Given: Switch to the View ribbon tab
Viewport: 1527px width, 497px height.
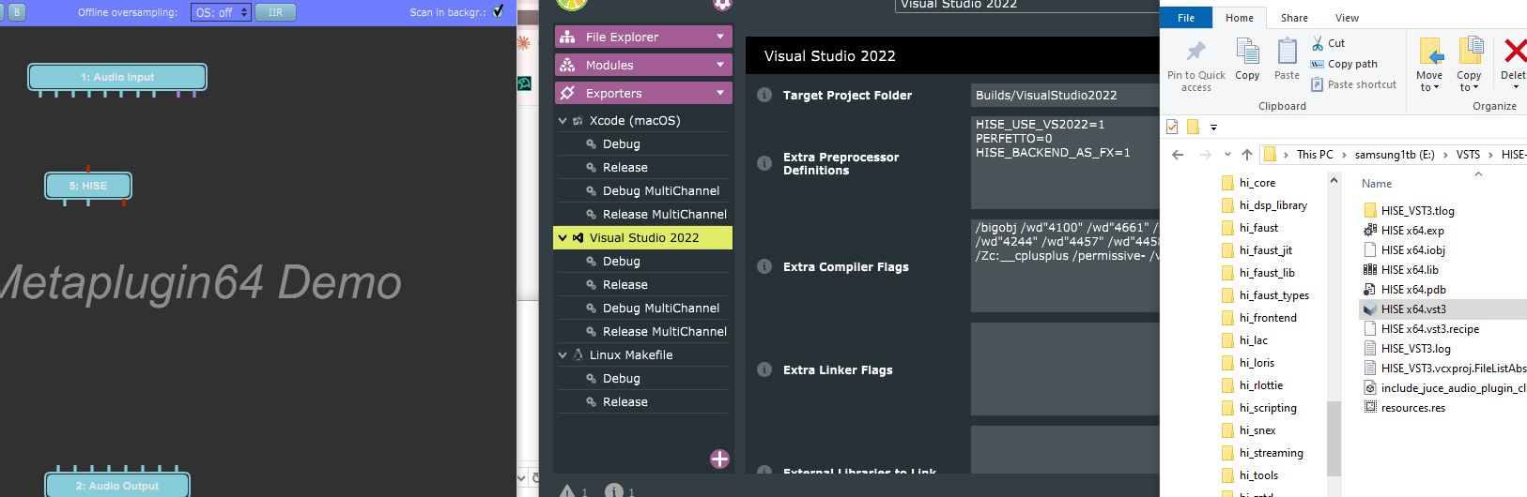Looking at the screenshot, I should click(1347, 18).
